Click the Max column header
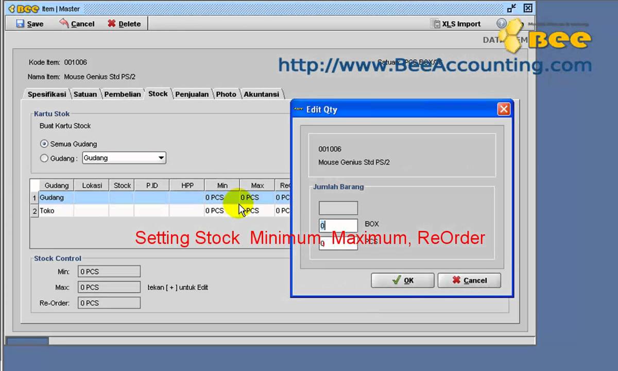 [257, 185]
